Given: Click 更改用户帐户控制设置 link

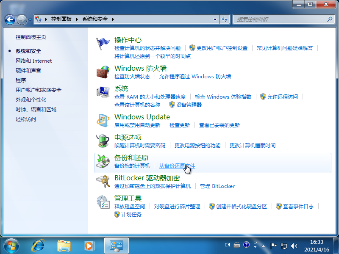Looking at the screenshot, I should point(222,48).
